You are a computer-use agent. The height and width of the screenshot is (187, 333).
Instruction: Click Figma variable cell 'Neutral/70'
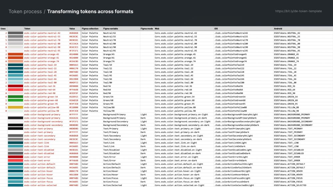point(110,40)
